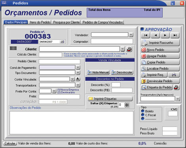Expand the Vendedor dropdown list
This screenshot has height=148, width=186.
click(x=131, y=35)
